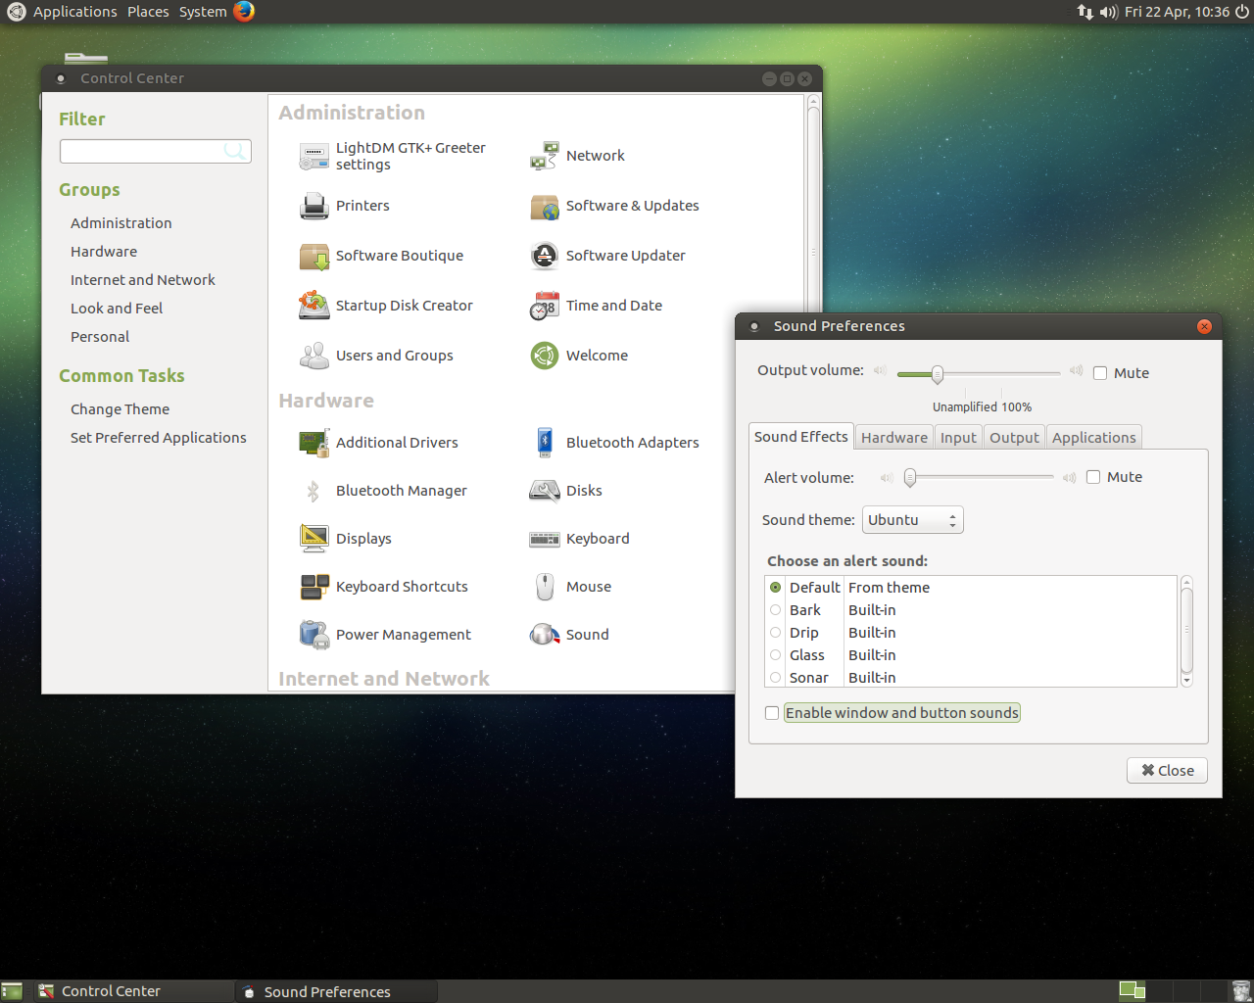Click the Close button in Sound Preferences
Viewport: 1254px width, 1003px height.
1167,771
